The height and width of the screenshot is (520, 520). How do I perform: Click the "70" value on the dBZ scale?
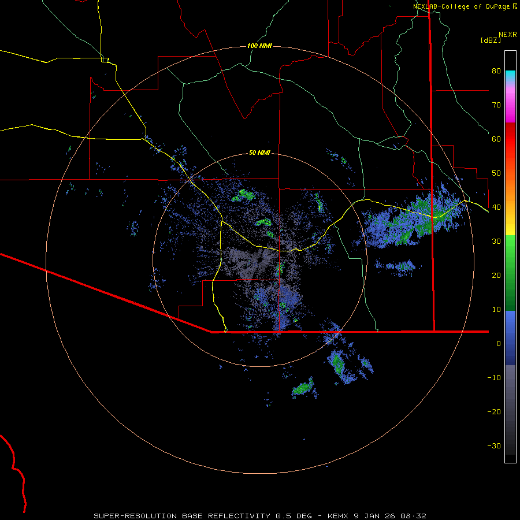coord(496,105)
